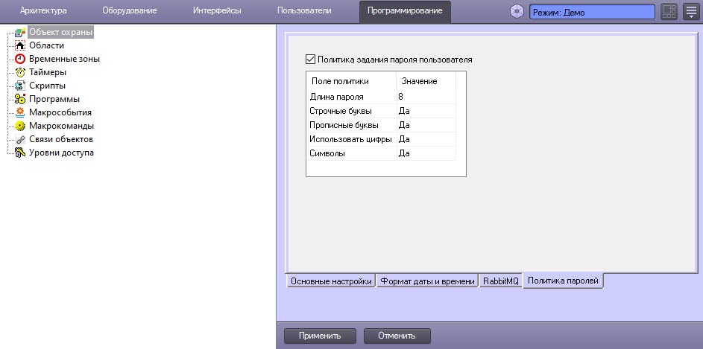Switch to the Оборудование tab
Image resolution: width=703 pixels, height=349 pixels.
pos(129,11)
